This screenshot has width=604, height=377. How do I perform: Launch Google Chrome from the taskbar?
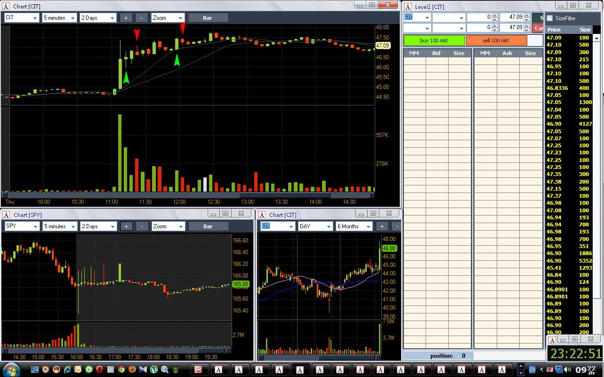121,369
